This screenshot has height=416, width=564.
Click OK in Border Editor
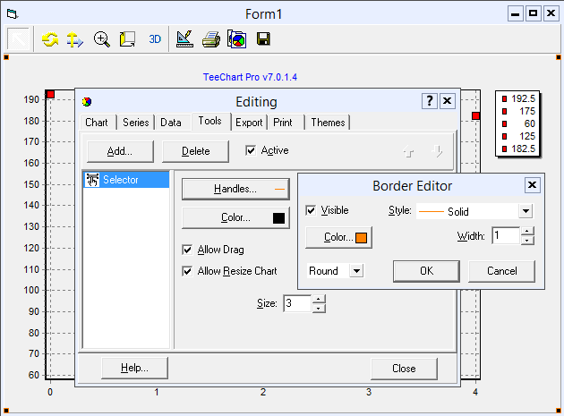[x=426, y=271]
